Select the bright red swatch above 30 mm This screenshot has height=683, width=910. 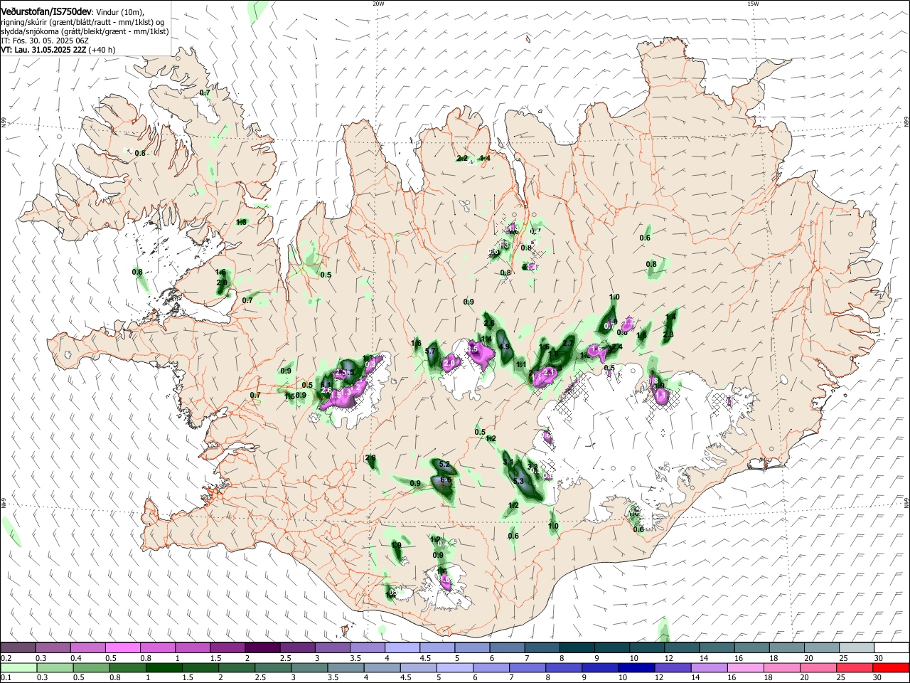[891, 668]
